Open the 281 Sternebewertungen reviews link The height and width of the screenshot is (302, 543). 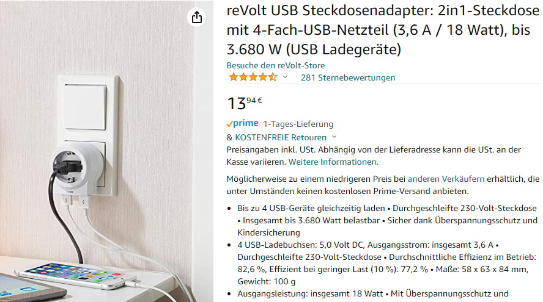(348, 77)
